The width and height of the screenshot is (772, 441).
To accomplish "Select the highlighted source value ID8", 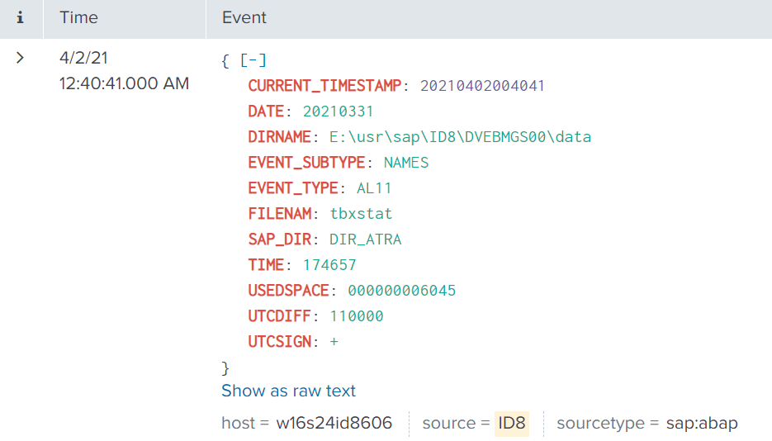I will point(512,424).
